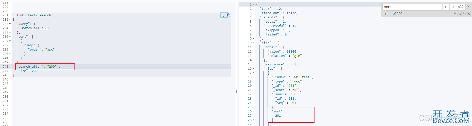Collapse _shards block in response
This screenshot has height=126, width=472.
tap(253, 17)
